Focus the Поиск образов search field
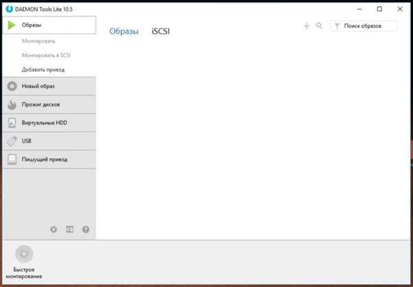 pos(363,25)
